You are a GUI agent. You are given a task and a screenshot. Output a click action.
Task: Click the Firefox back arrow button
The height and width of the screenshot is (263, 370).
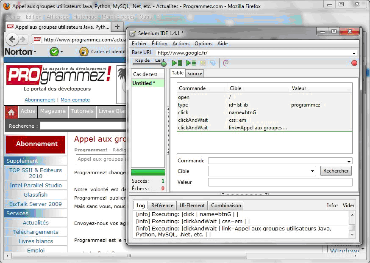[x=12, y=39]
